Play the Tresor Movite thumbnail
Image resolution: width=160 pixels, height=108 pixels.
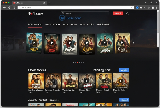tap(70, 81)
